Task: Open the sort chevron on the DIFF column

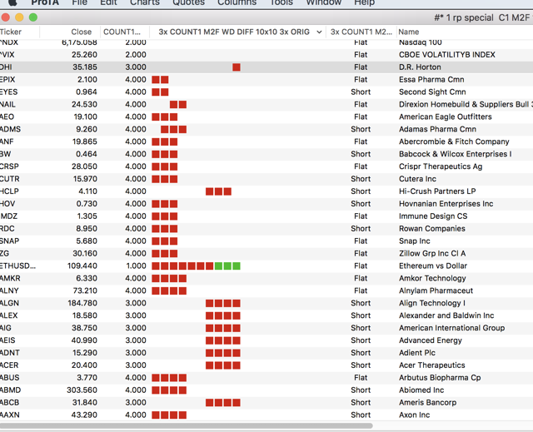Action: click(x=319, y=32)
